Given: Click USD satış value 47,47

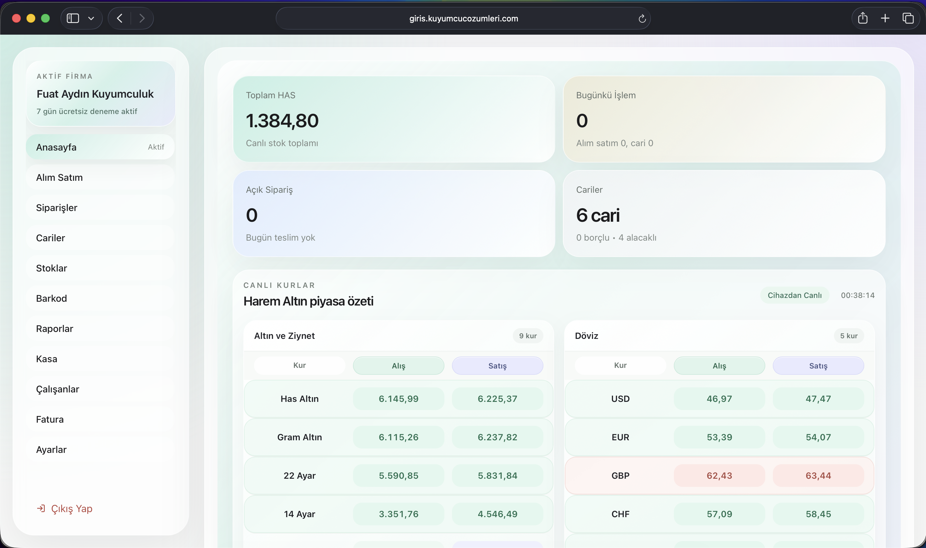Looking at the screenshot, I should 818,399.
